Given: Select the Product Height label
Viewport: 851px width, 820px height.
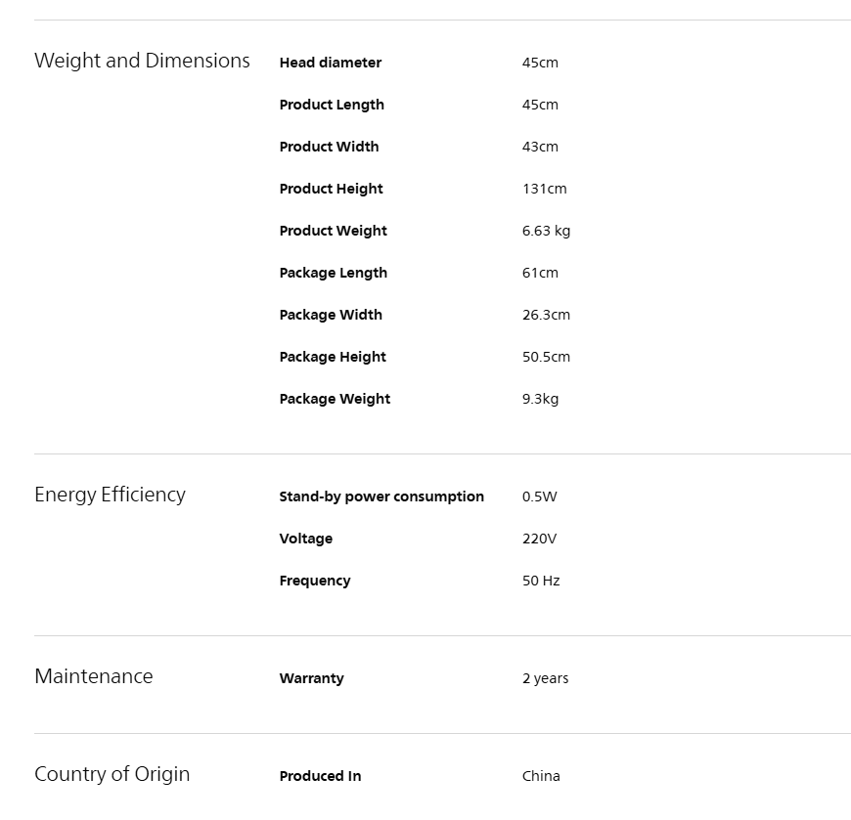Looking at the screenshot, I should coord(331,189).
